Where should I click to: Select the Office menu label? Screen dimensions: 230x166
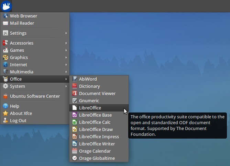(16, 79)
